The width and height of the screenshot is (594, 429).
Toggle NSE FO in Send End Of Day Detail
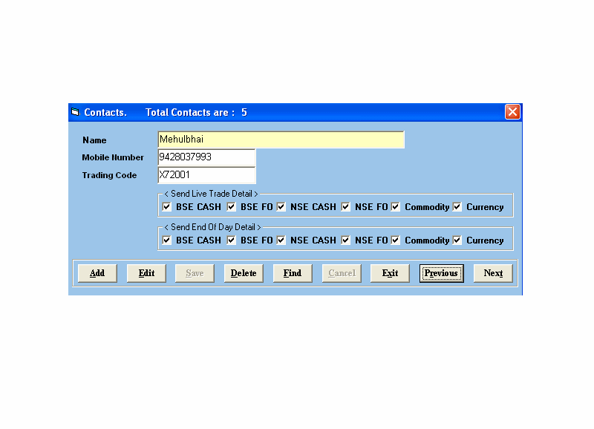coord(346,240)
